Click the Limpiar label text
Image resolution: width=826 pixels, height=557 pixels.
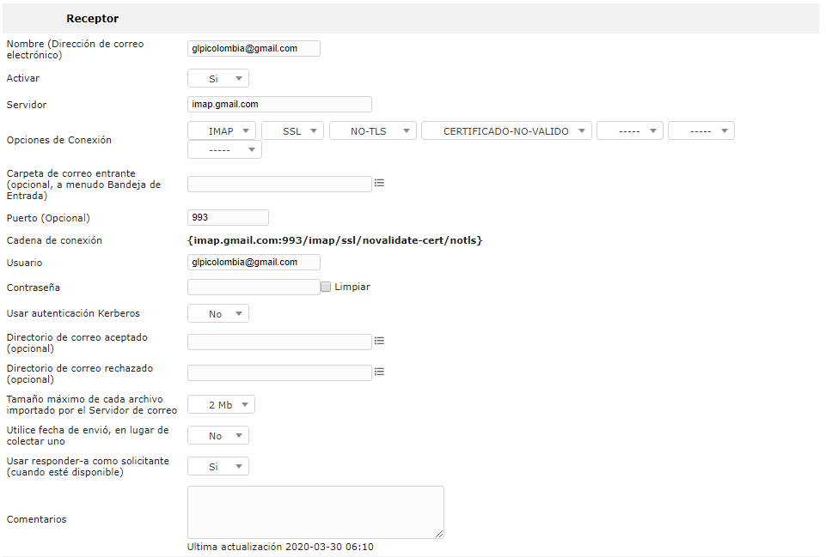coord(352,287)
